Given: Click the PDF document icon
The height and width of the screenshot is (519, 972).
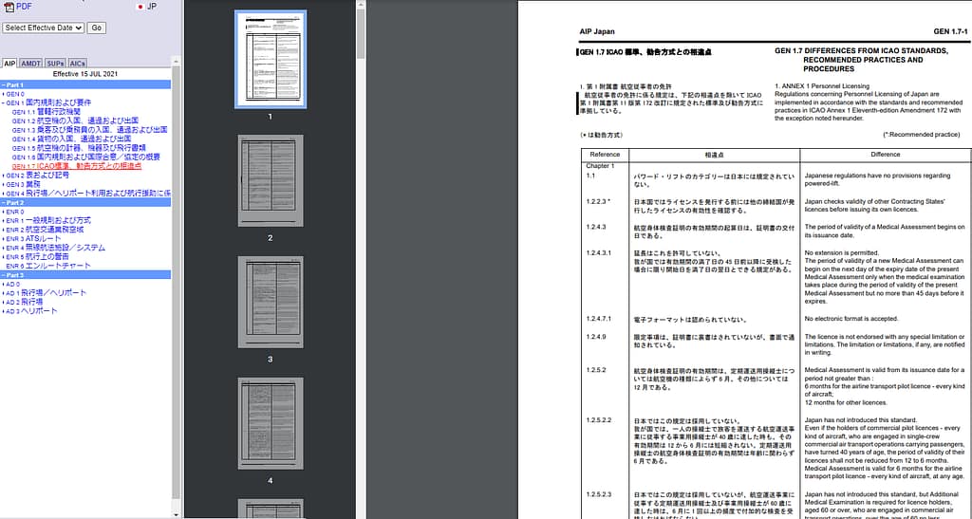Looking at the screenshot, I should (9, 7).
